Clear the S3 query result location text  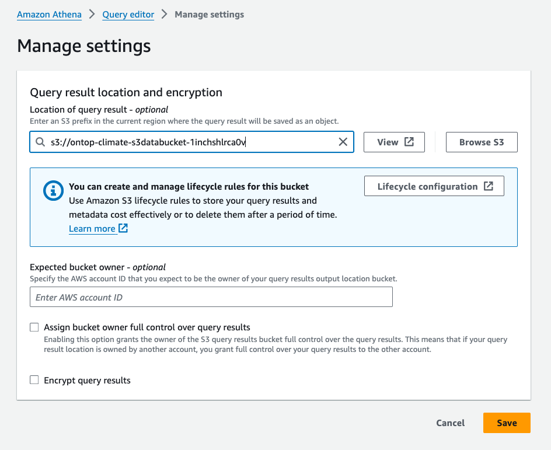(x=343, y=142)
